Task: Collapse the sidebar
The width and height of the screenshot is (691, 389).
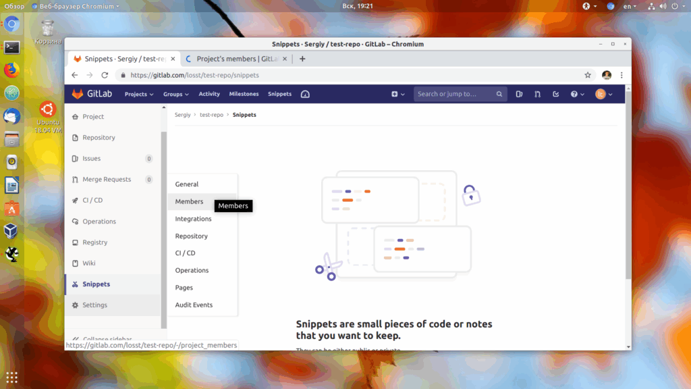Action: tap(103, 339)
